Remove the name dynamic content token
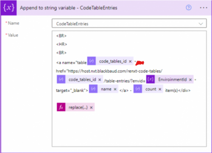Viewport: 212px width, 153px height. pos(115,89)
